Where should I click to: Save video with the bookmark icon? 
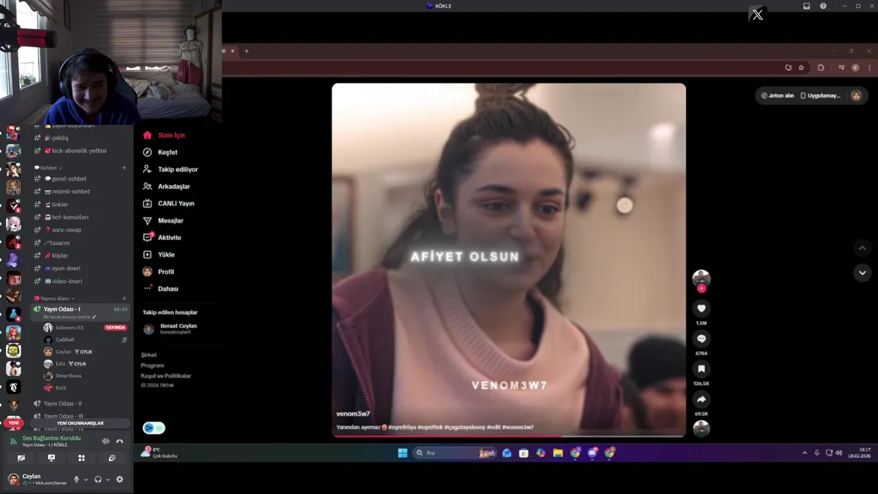[701, 369]
